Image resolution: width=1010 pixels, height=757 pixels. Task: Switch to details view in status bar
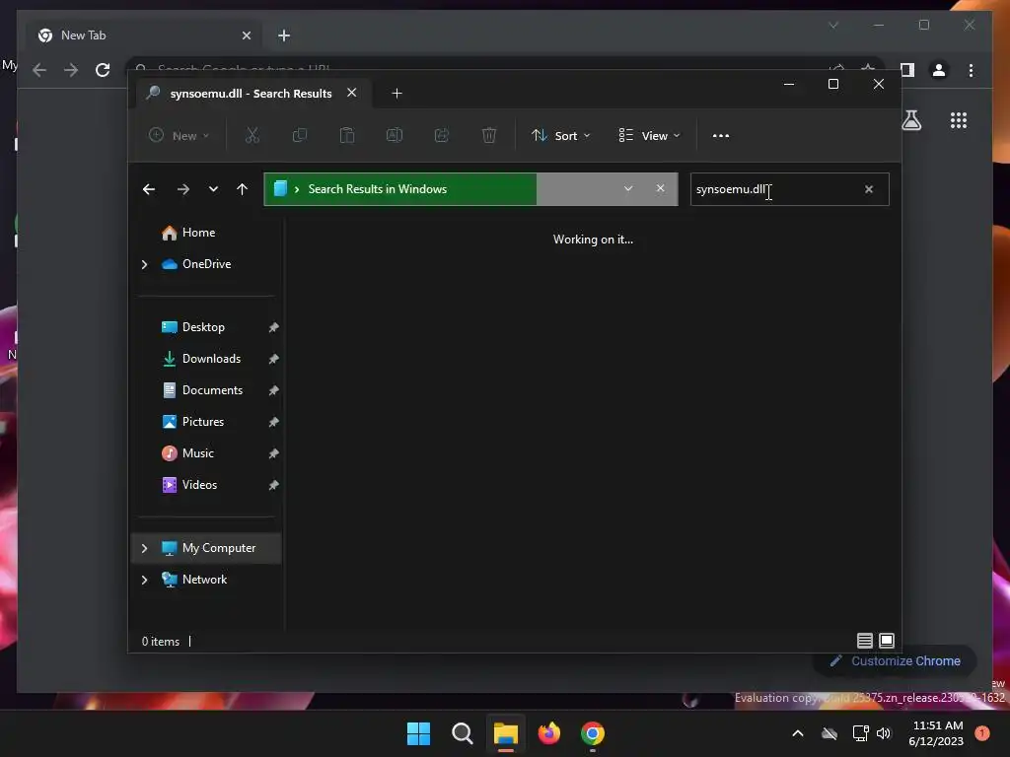(864, 641)
